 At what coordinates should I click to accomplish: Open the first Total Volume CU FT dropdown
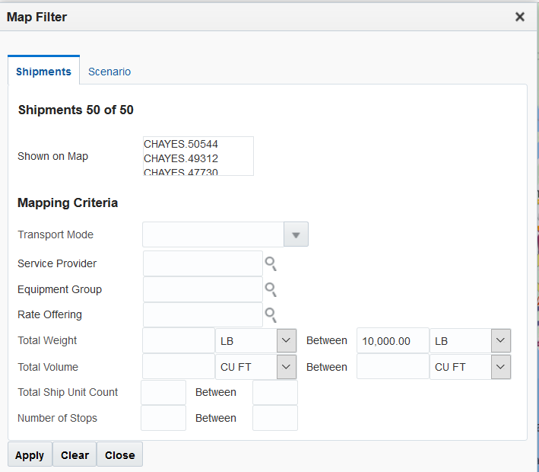286,367
